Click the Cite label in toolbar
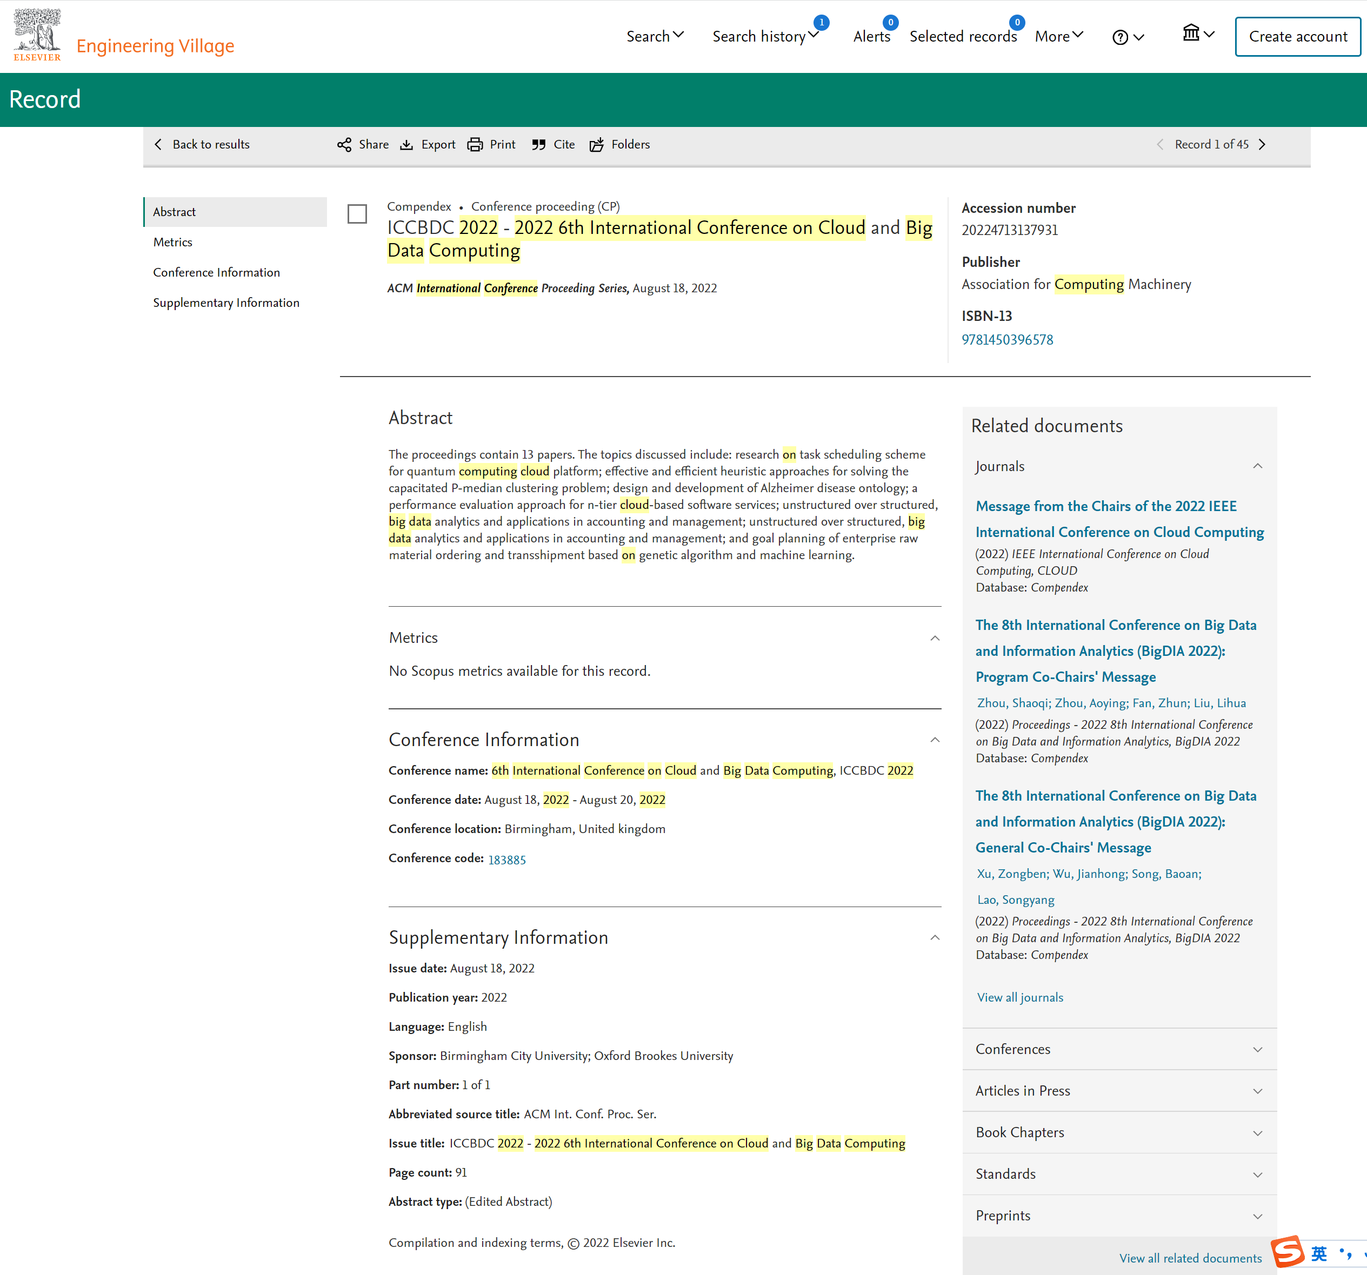This screenshot has width=1367, height=1275. (x=564, y=144)
